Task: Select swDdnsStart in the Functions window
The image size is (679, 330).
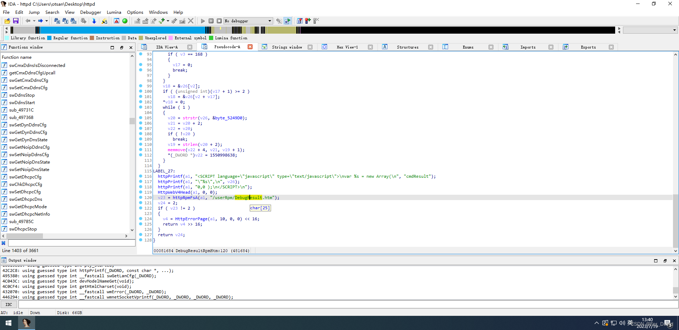Action: (x=22, y=103)
